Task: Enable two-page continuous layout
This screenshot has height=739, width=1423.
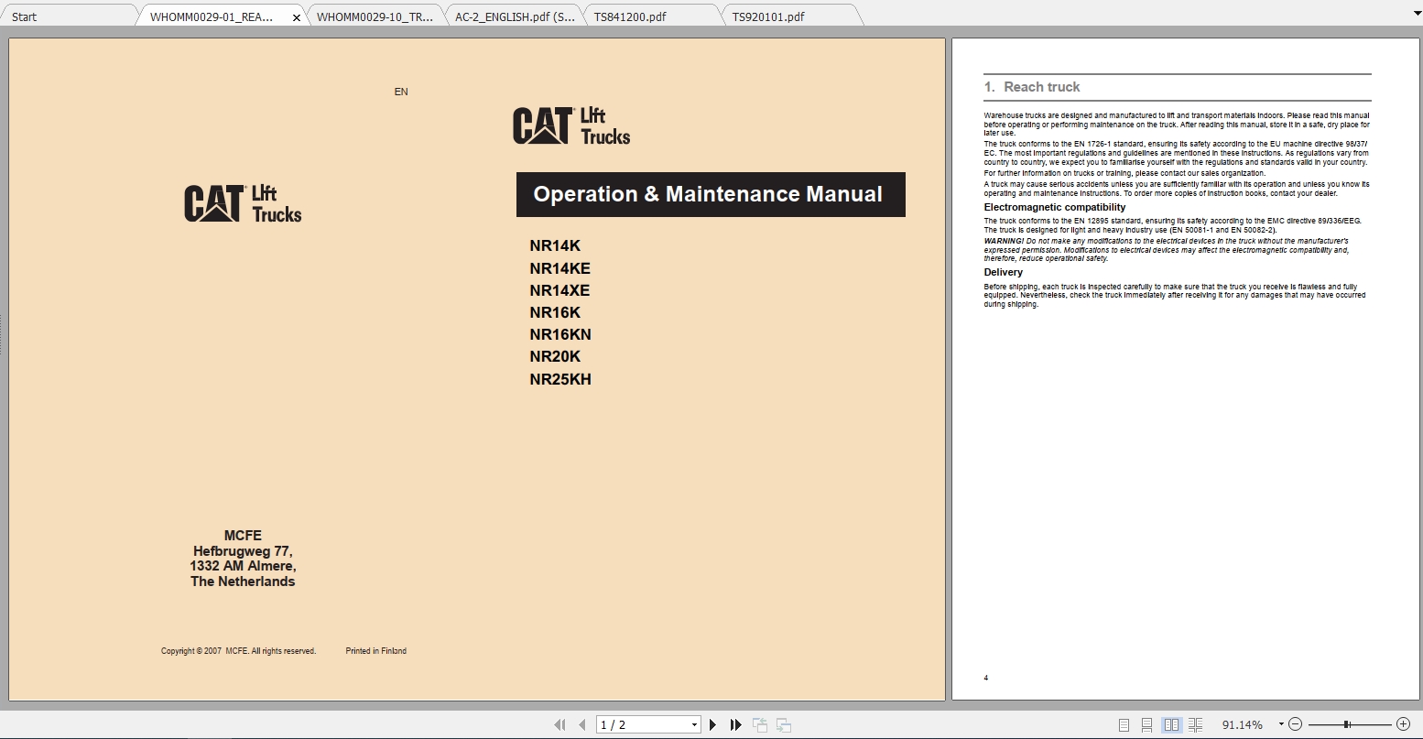Action: (x=1196, y=723)
